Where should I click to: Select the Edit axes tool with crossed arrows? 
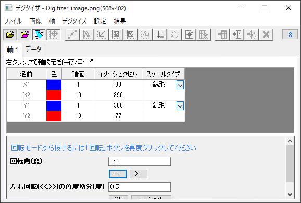54,35
